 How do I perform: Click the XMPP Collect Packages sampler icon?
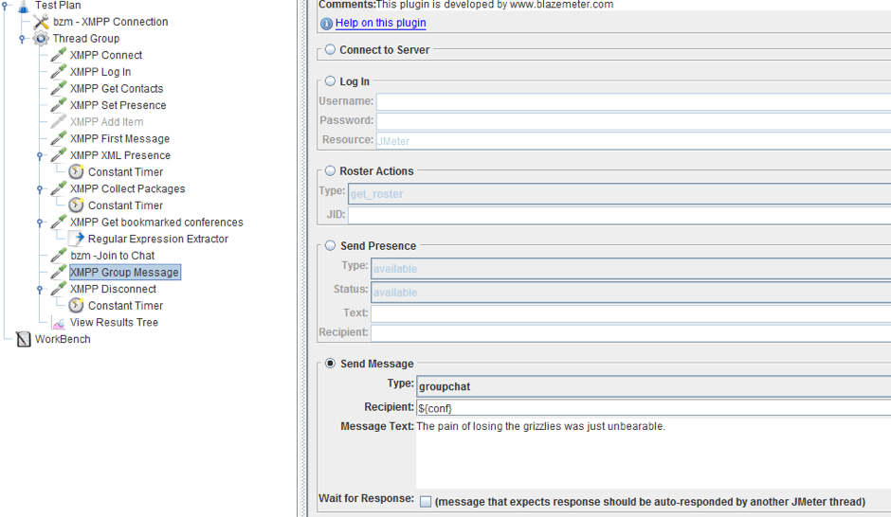(59, 188)
